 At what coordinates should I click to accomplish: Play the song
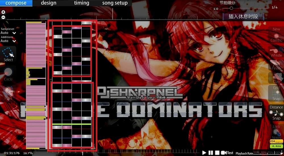[204, 153]
